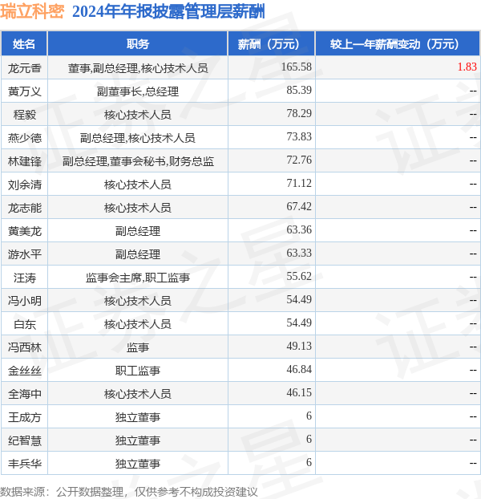Select the name 游水平
This screenshot has height=499, width=481.
[25, 254]
